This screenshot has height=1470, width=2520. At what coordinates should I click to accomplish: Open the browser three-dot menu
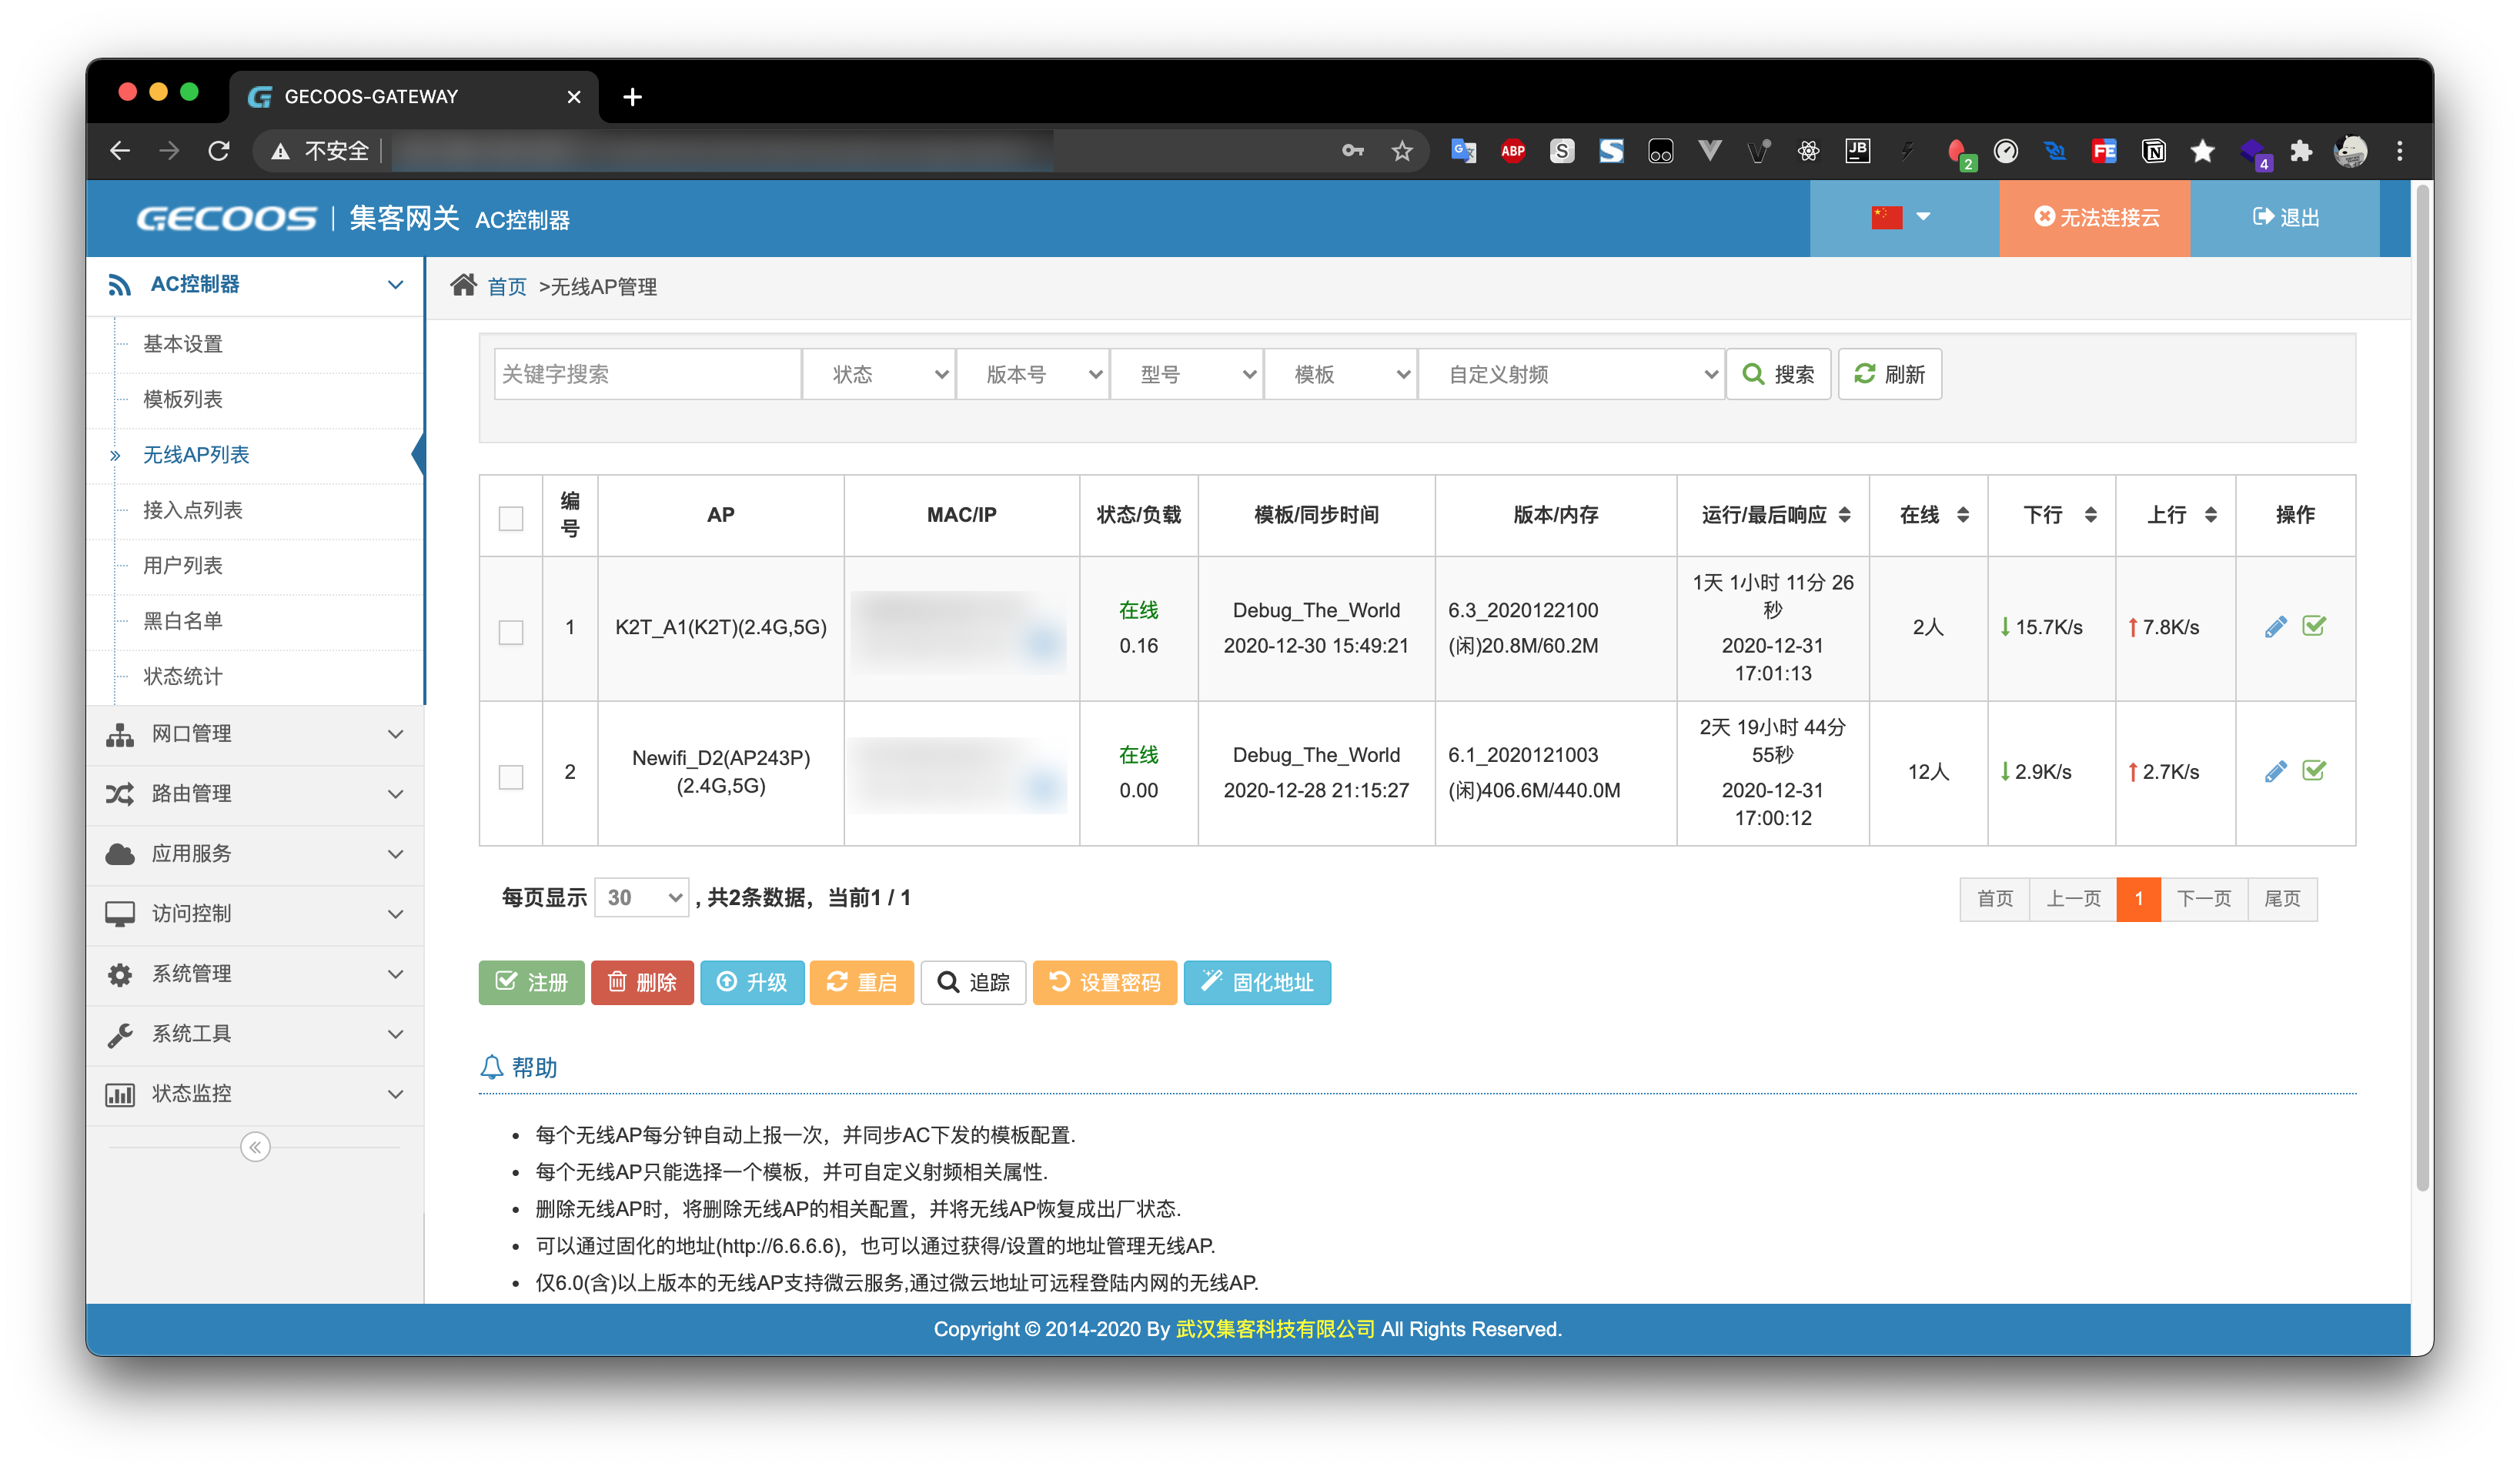click(x=2400, y=151)
